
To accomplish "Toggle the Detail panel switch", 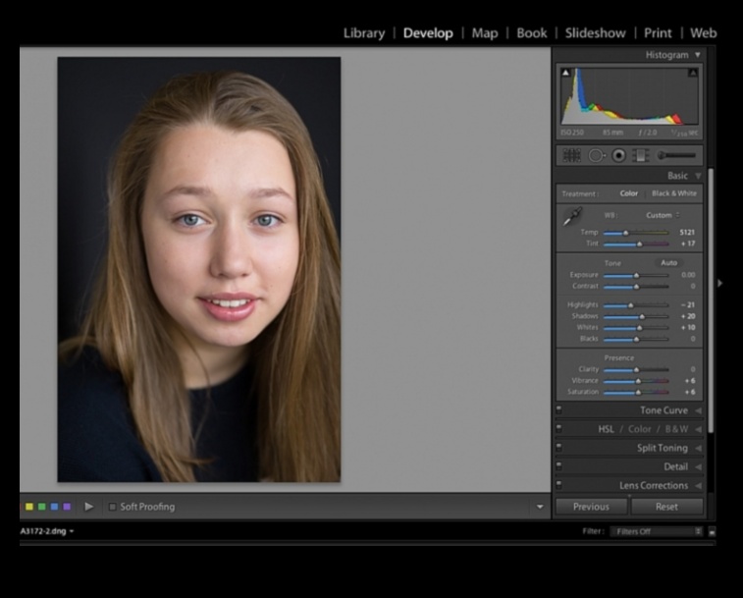I will (559, 466).
